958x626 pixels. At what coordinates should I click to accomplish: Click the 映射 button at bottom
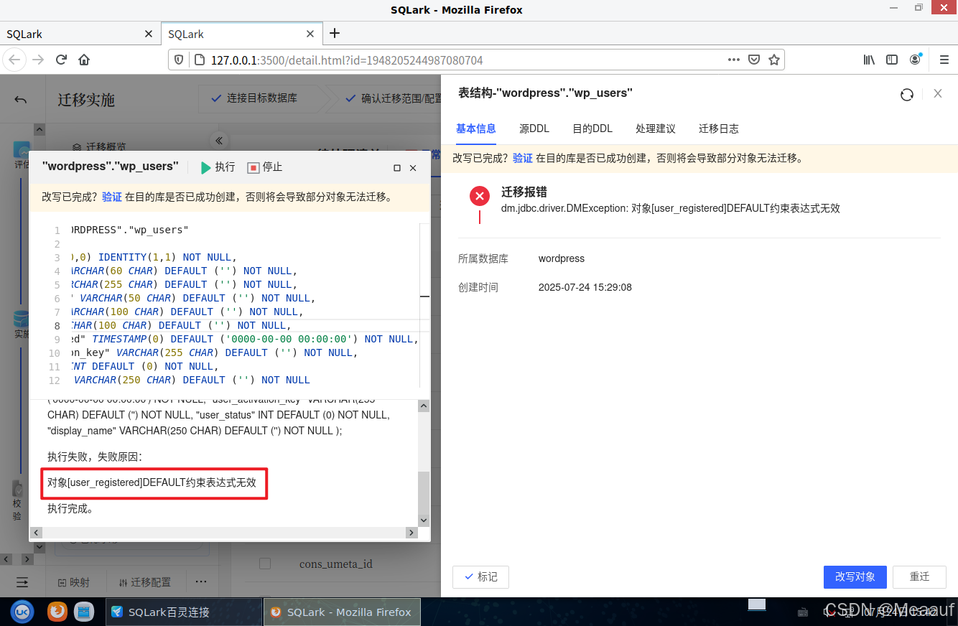point(74,582)
